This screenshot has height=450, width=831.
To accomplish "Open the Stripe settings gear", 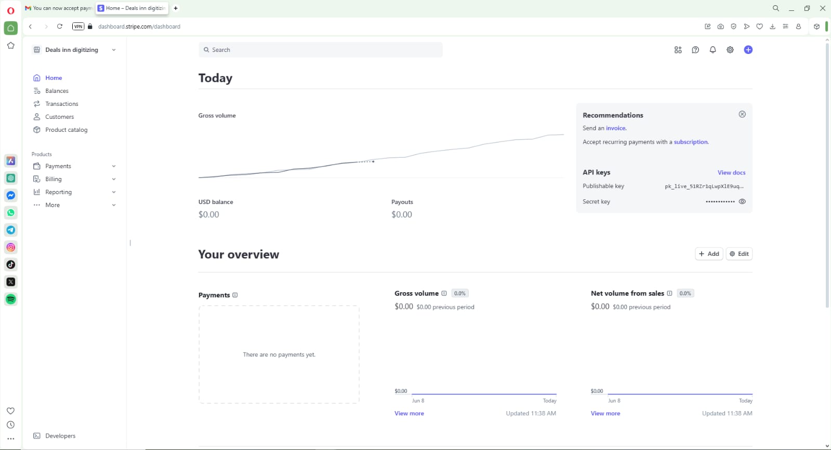I will [730, 50].
